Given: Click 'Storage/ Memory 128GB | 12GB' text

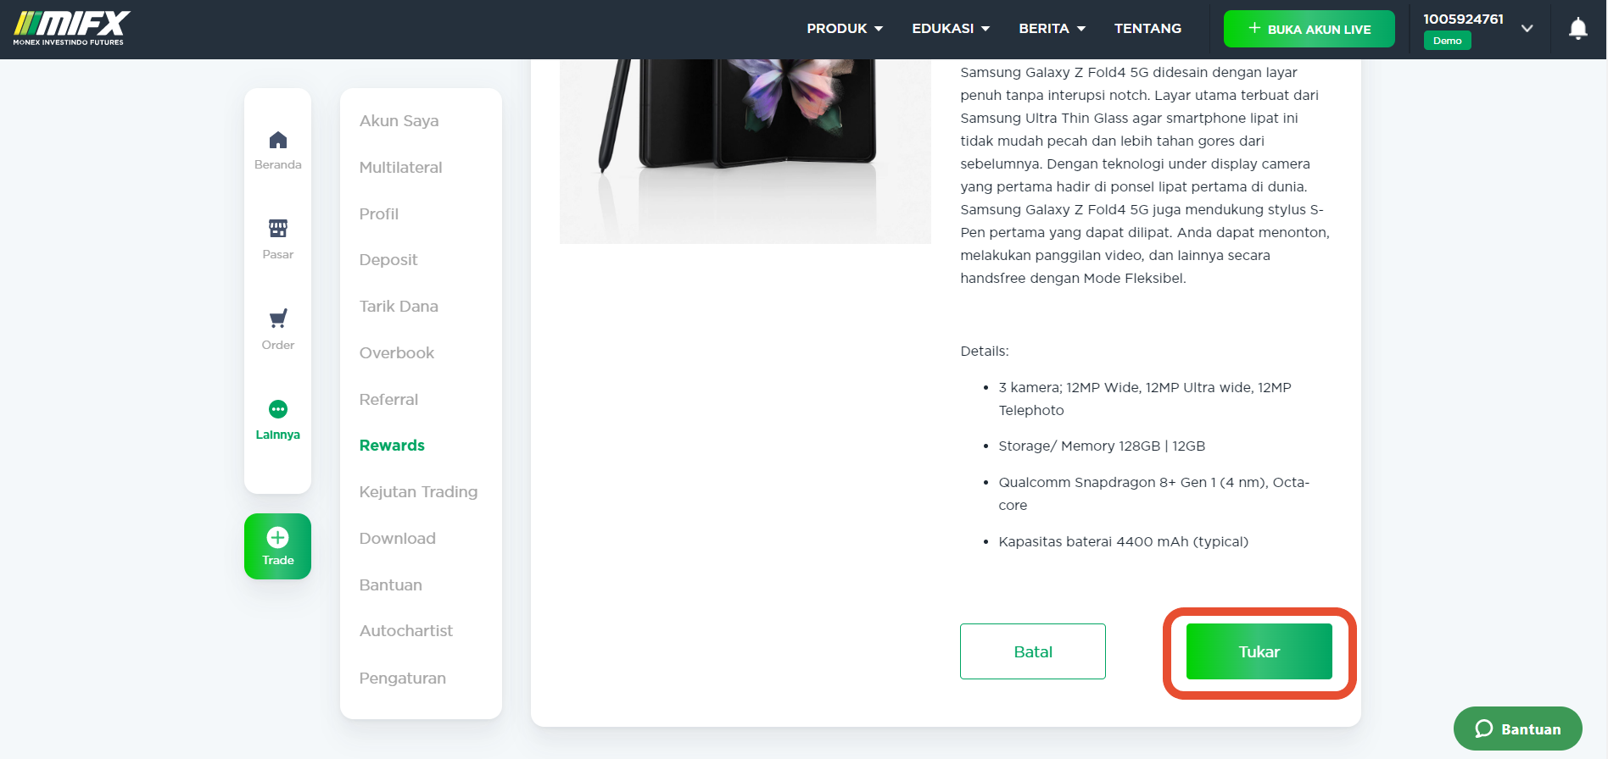Looking at the screenshot, I should point(1102,446).
